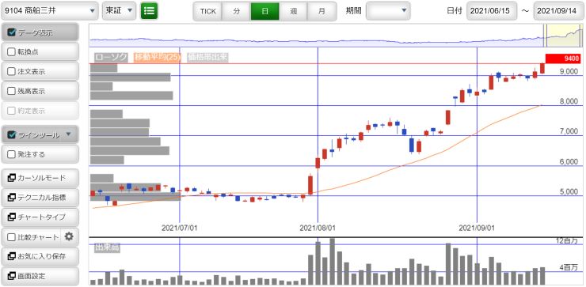Click the 2021/07/01 date axis label
This screenshot has width=586, height=287.
pos(180,228)
